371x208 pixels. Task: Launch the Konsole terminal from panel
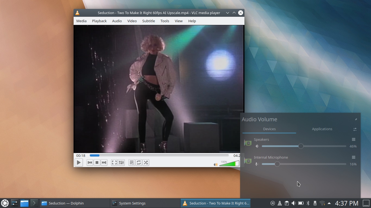click(x=34, y=203)
